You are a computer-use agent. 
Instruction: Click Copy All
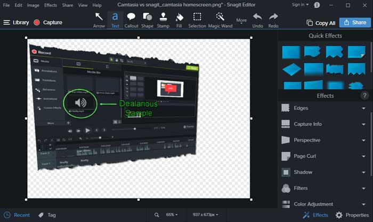[x=321, y=23]
